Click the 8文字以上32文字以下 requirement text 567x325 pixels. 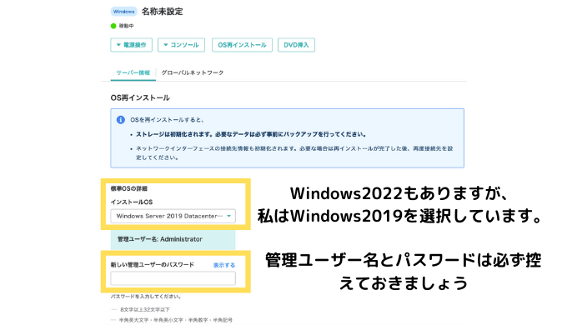[x=145, y=310]
